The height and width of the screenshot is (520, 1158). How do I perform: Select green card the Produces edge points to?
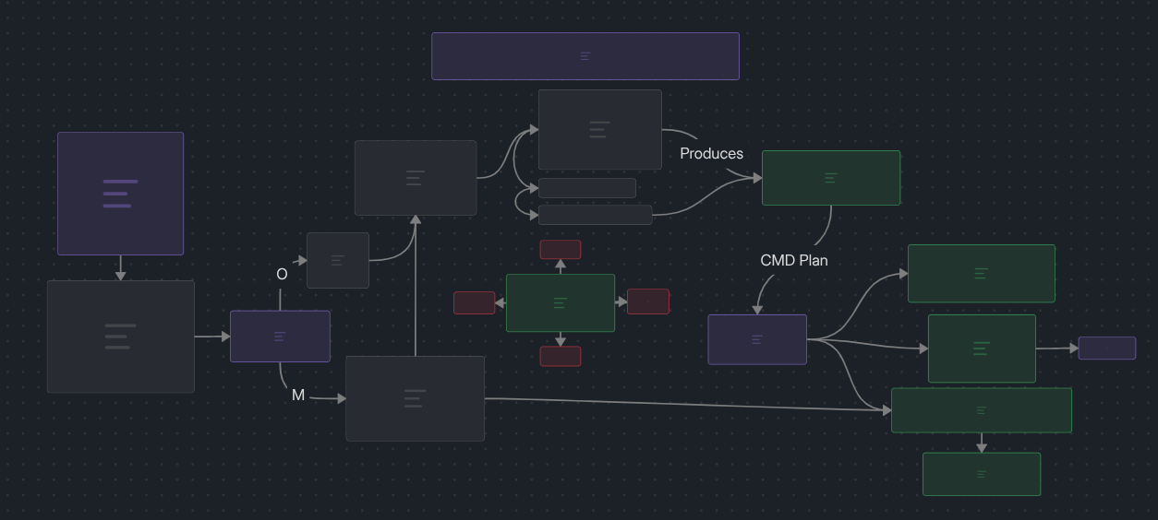(831, 178)
